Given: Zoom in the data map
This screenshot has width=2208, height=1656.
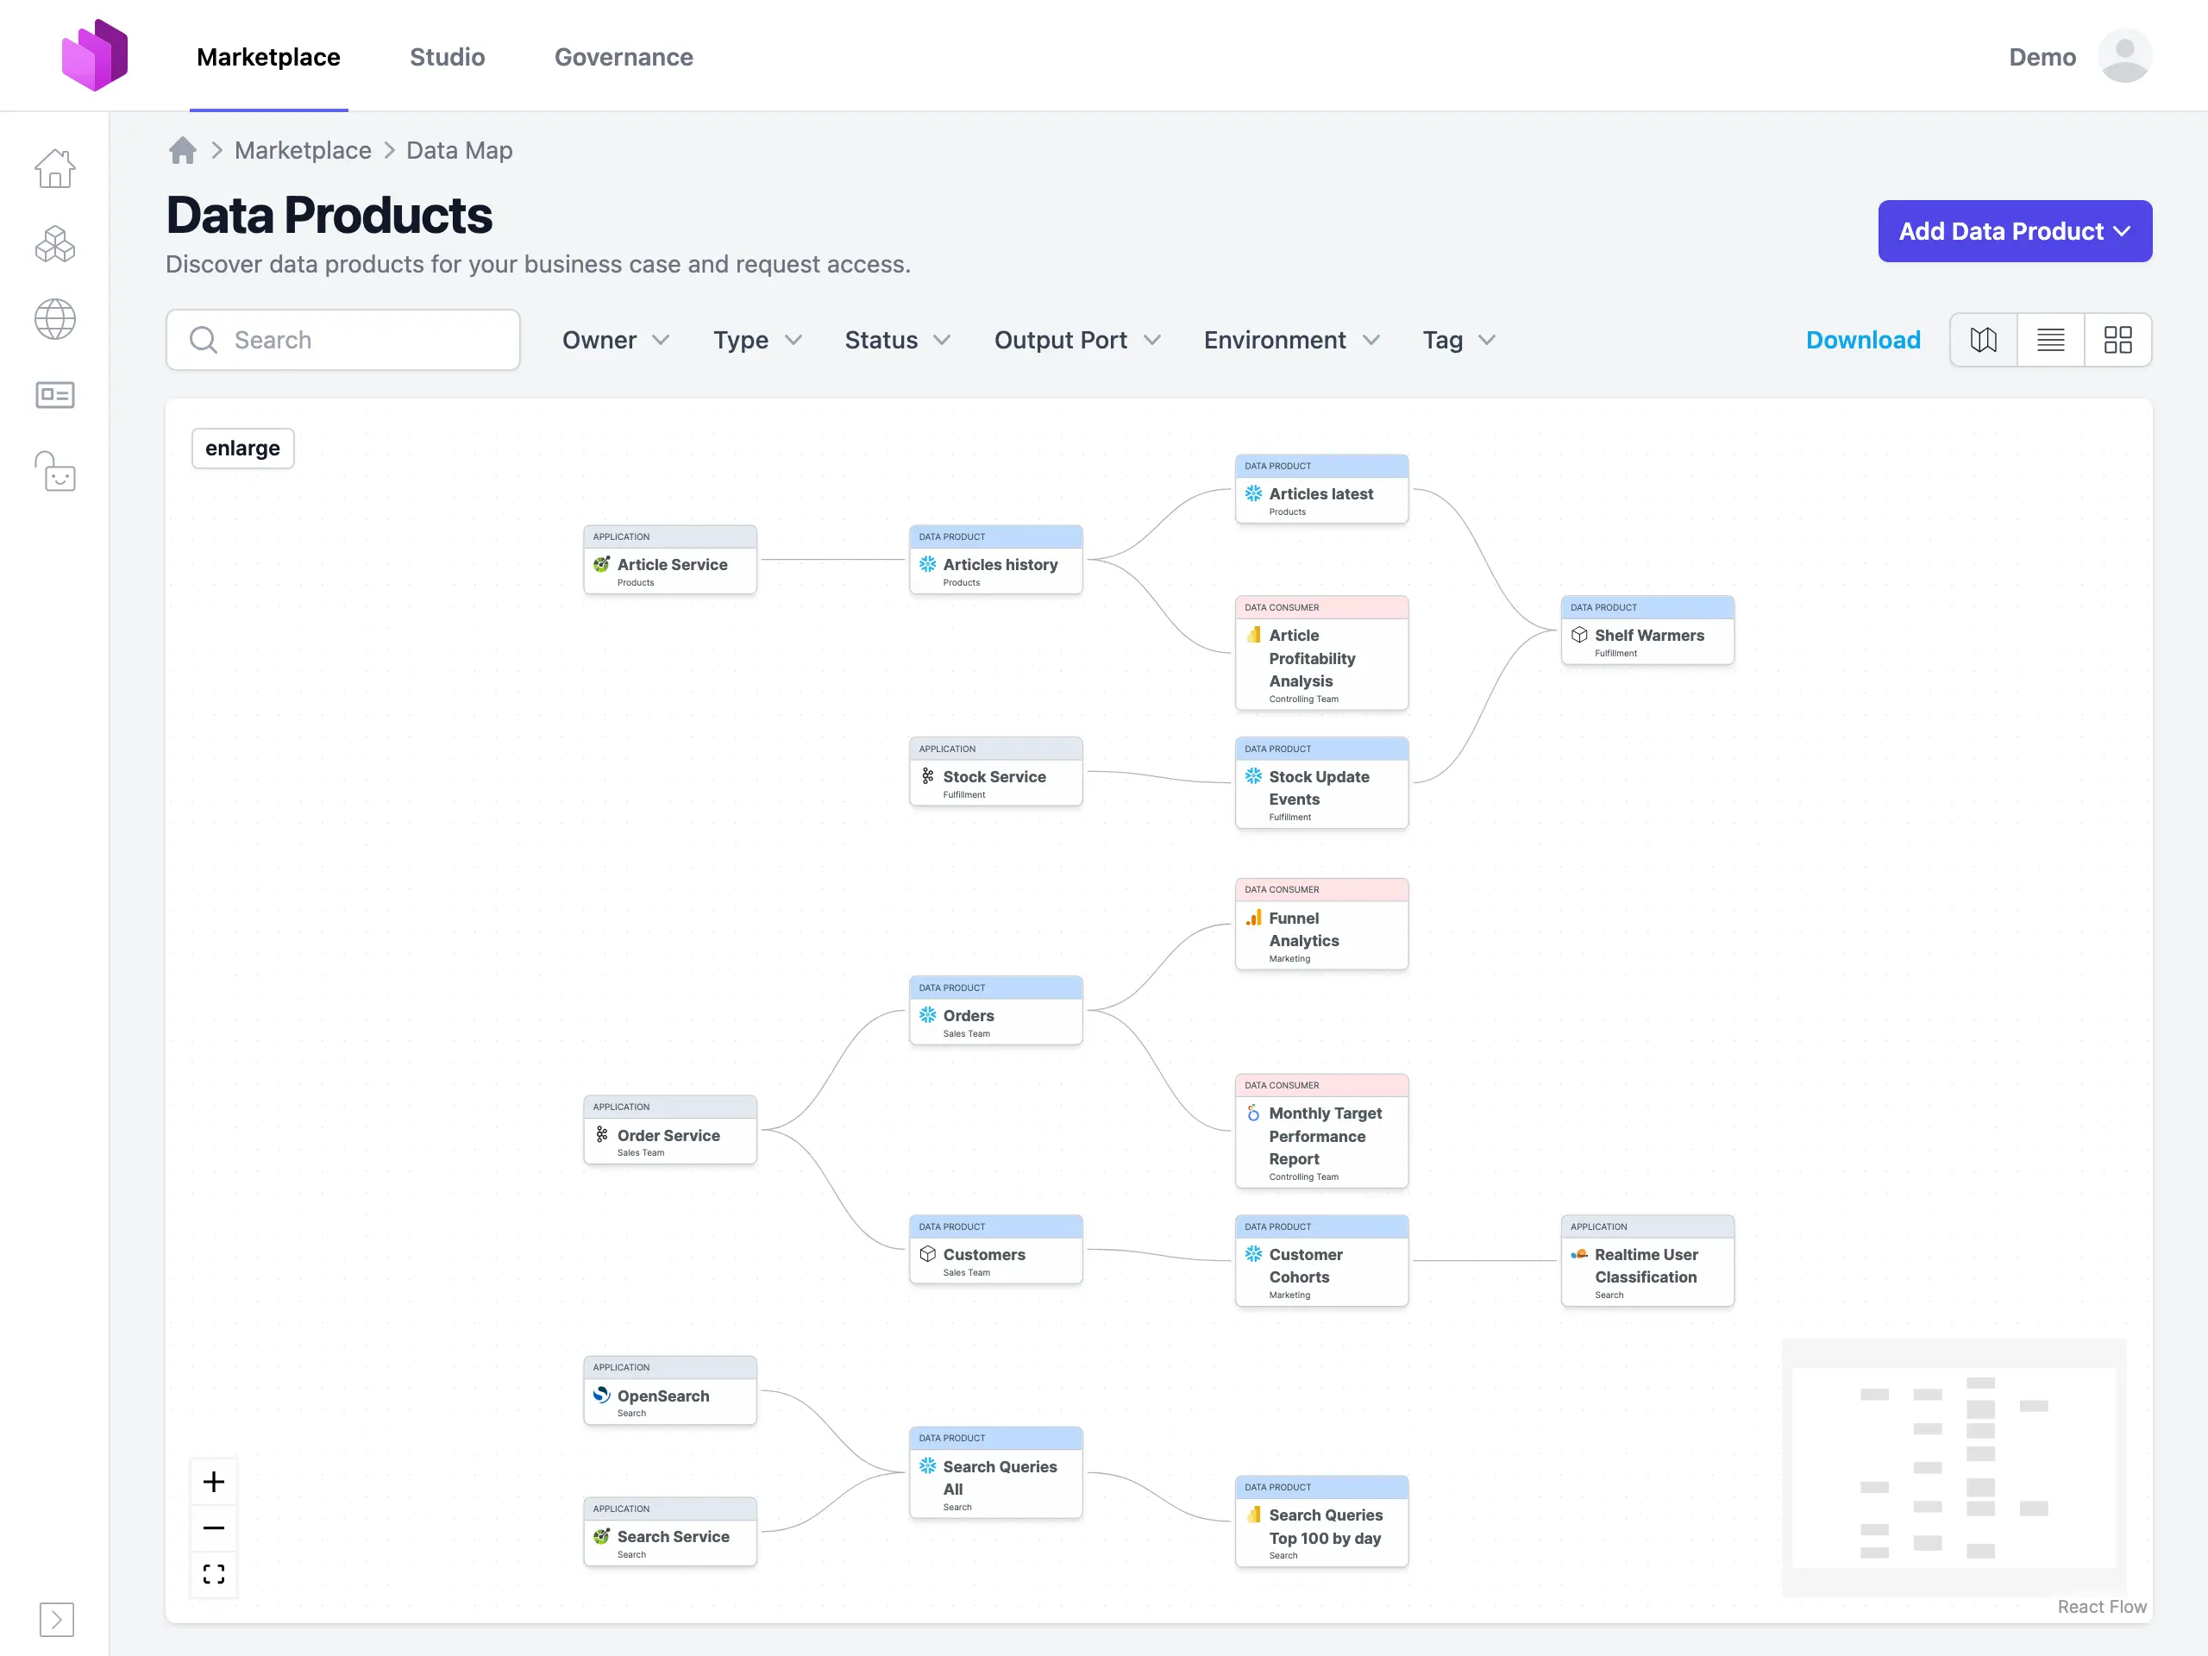Looking at the screenshot, I should pyautogui.click(x=214, y=1481).
